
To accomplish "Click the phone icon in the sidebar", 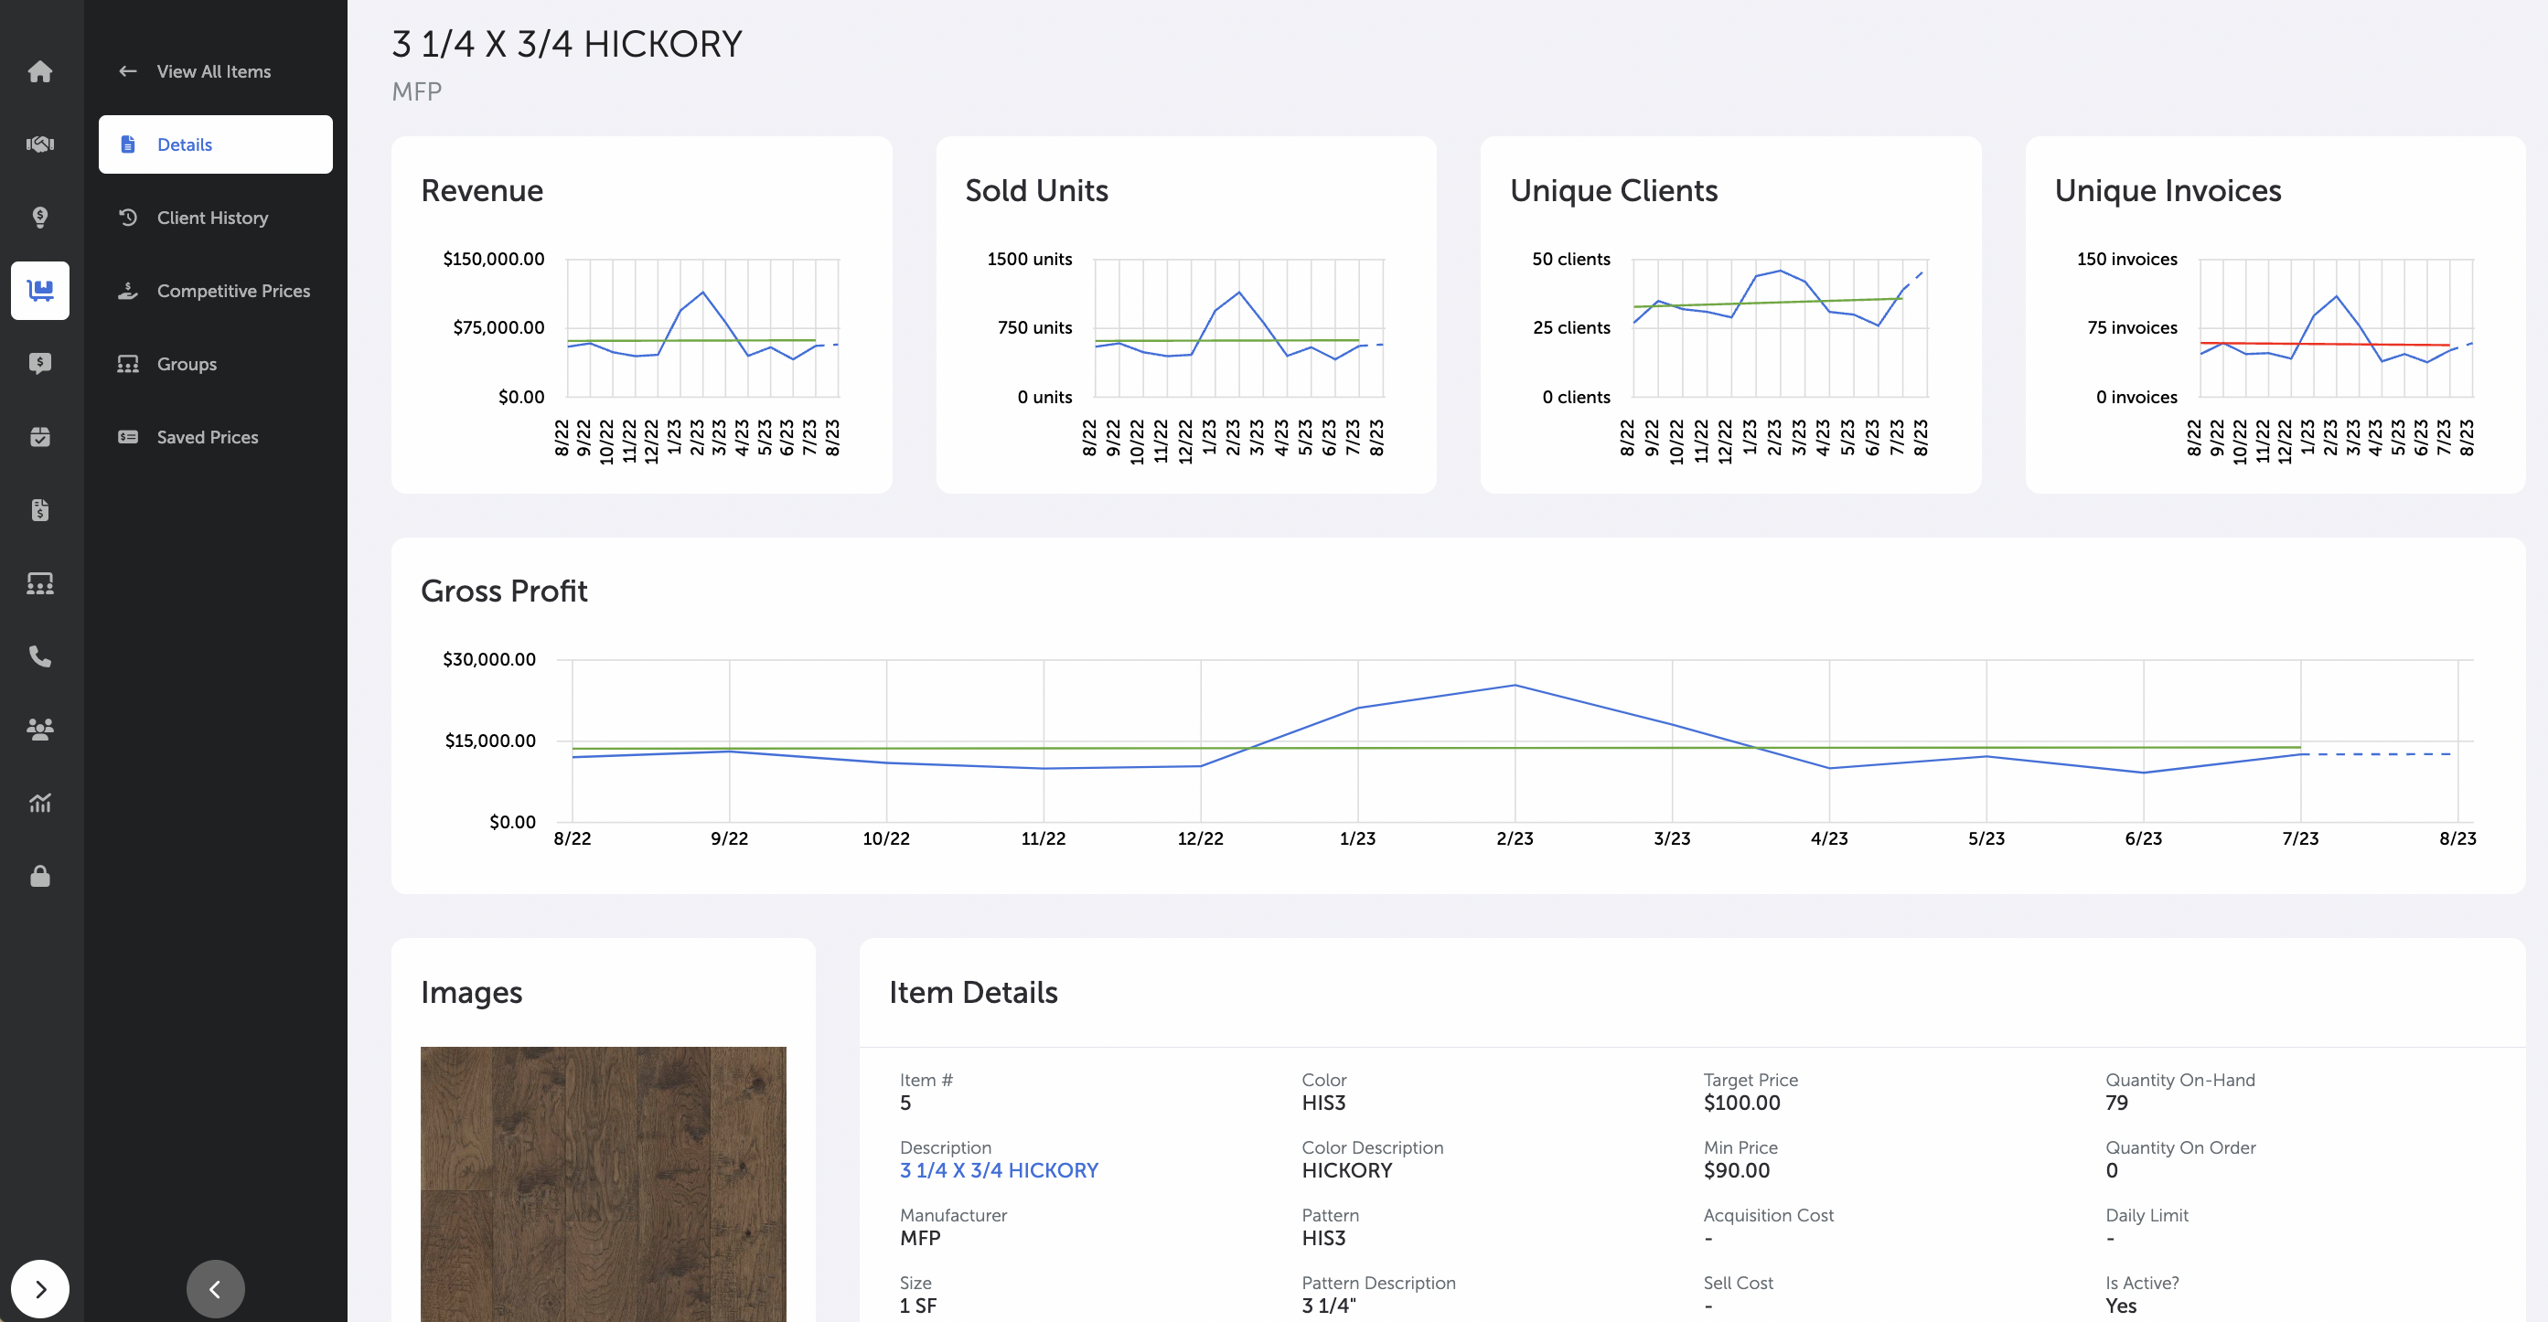I will click(x=39, y=656).
